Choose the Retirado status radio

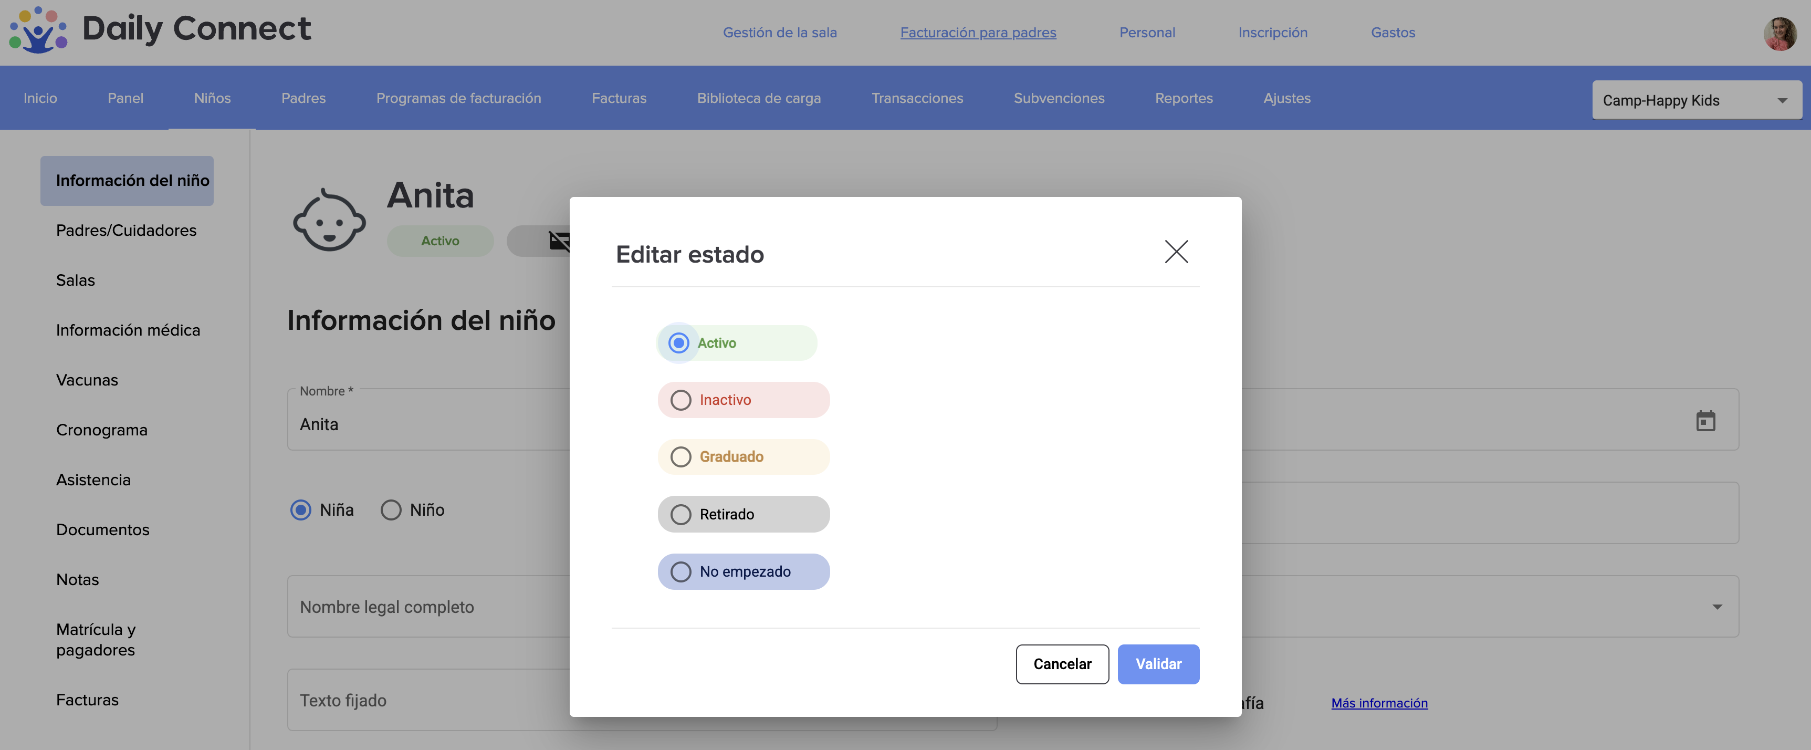pos(681,515)
